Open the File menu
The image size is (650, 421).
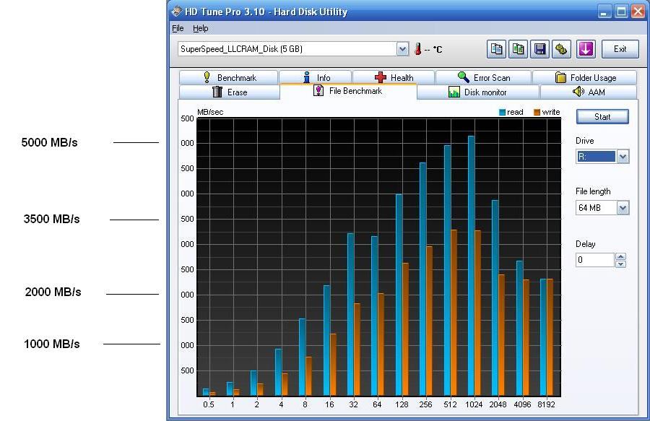[x=178, y=29]
